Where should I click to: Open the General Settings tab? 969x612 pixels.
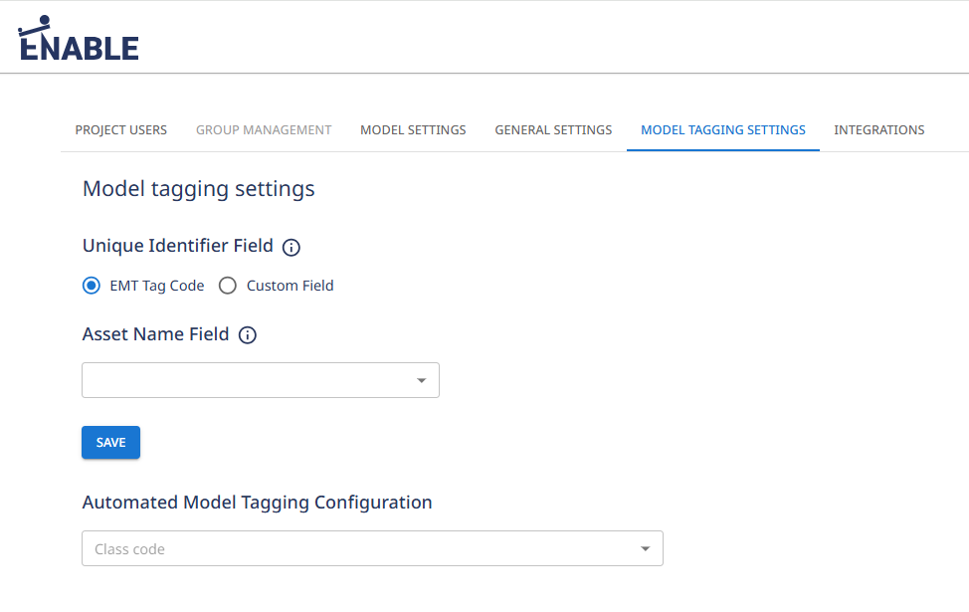(x=553, y=130)
